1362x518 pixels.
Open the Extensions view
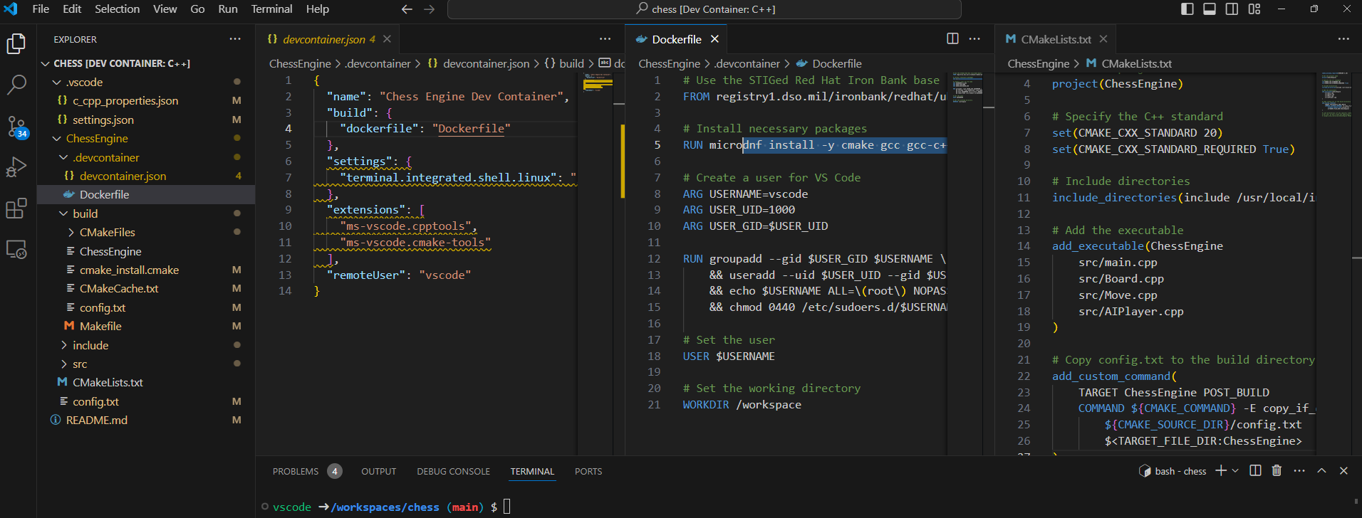[16, 209]
